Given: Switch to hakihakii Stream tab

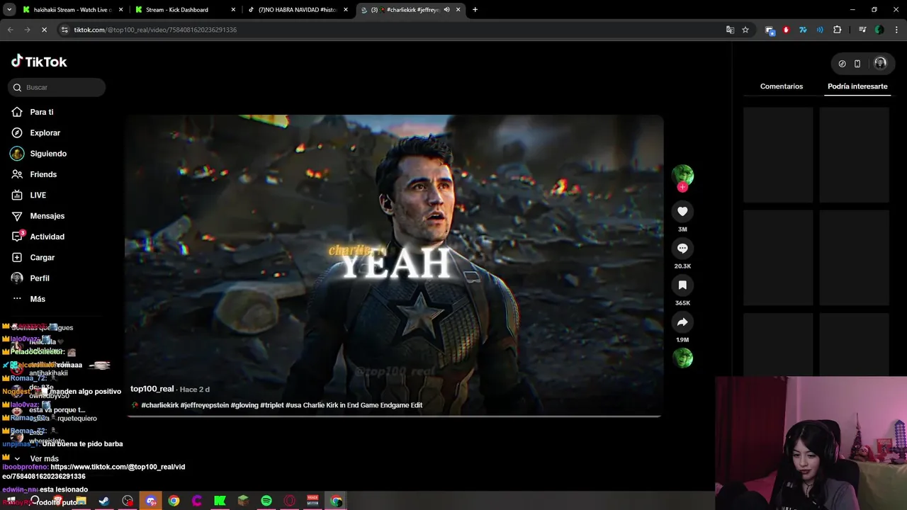Looking at the screenshot, I should (x=72, y=10).
